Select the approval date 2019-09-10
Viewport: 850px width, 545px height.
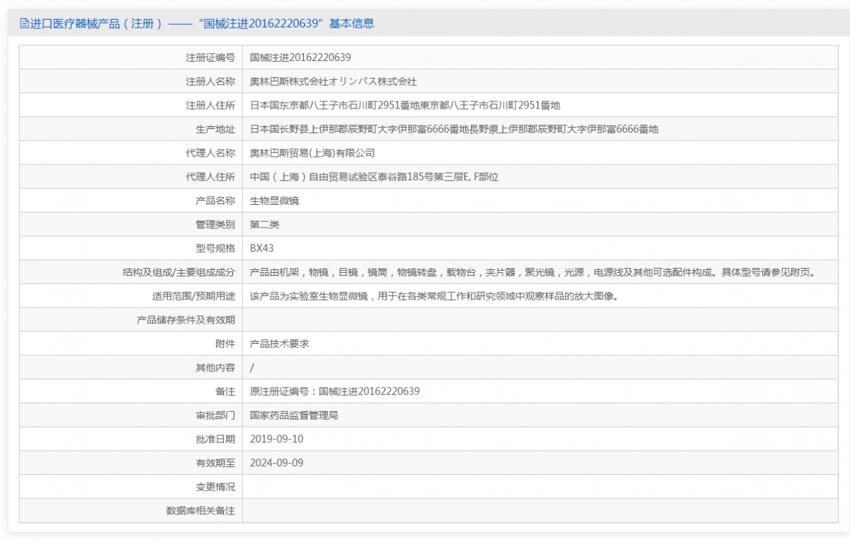[277, 439]
